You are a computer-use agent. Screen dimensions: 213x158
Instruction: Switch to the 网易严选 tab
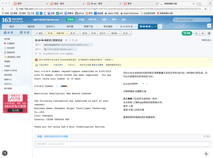point(89,26)
